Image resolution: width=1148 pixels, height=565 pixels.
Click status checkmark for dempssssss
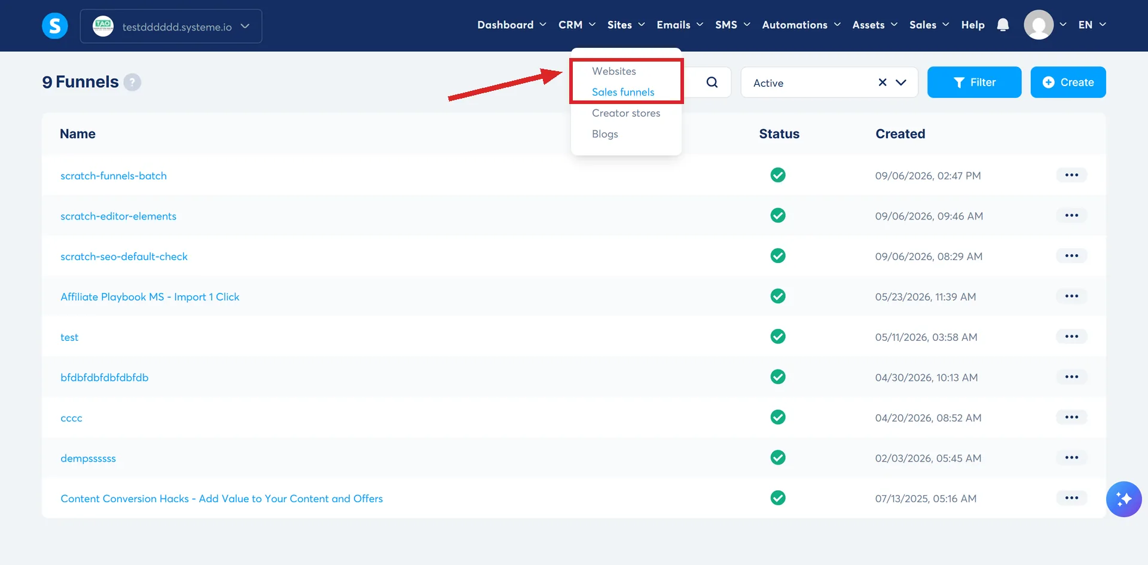click(x=778, y=457)
